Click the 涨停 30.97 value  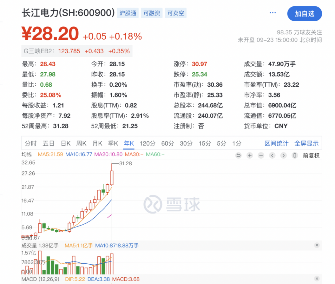(x=199, y=64)
